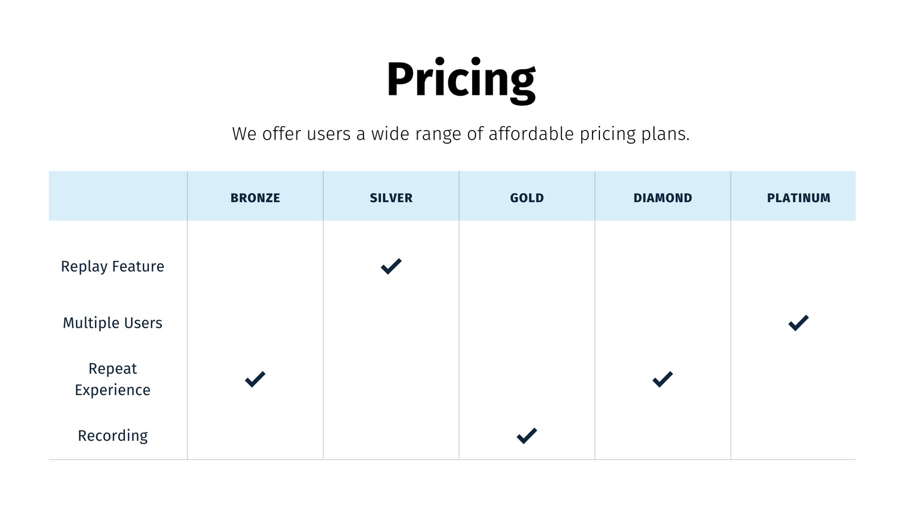Select the DIAMOND column header
This screenshot has height=511, width=909.
click(662, 198)
